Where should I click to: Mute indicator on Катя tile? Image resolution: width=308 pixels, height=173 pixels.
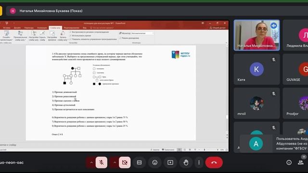[x=274, y=60]
